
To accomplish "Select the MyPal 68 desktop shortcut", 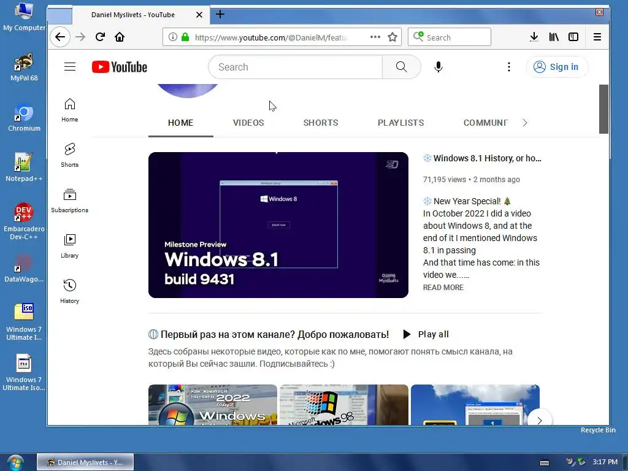I will (24, 67).
